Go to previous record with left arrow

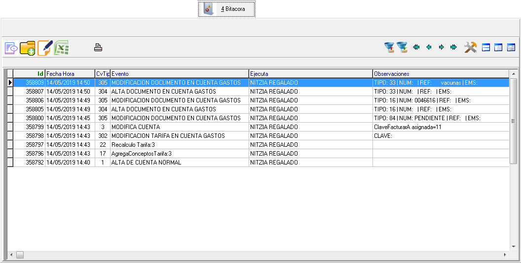pyautogui.click(x=429, y=47)
